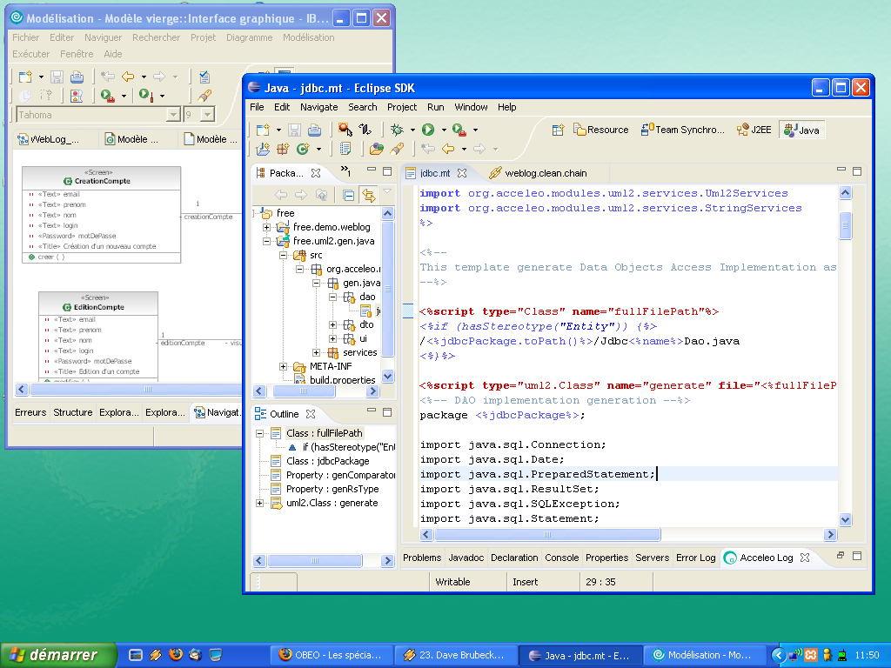Expand the free.demo.weblog project node

(267, 227)
